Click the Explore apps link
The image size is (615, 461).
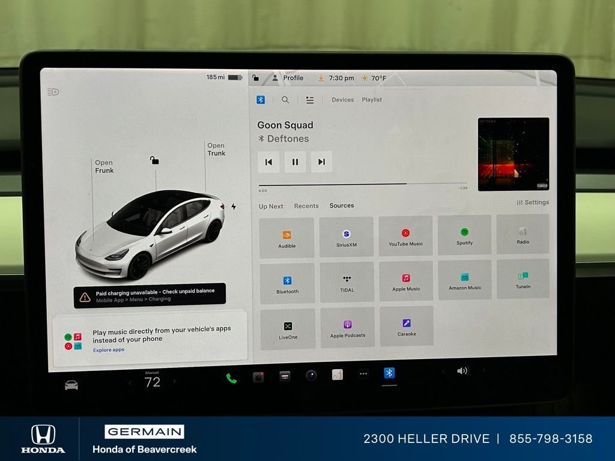click(x=109, y=350)
